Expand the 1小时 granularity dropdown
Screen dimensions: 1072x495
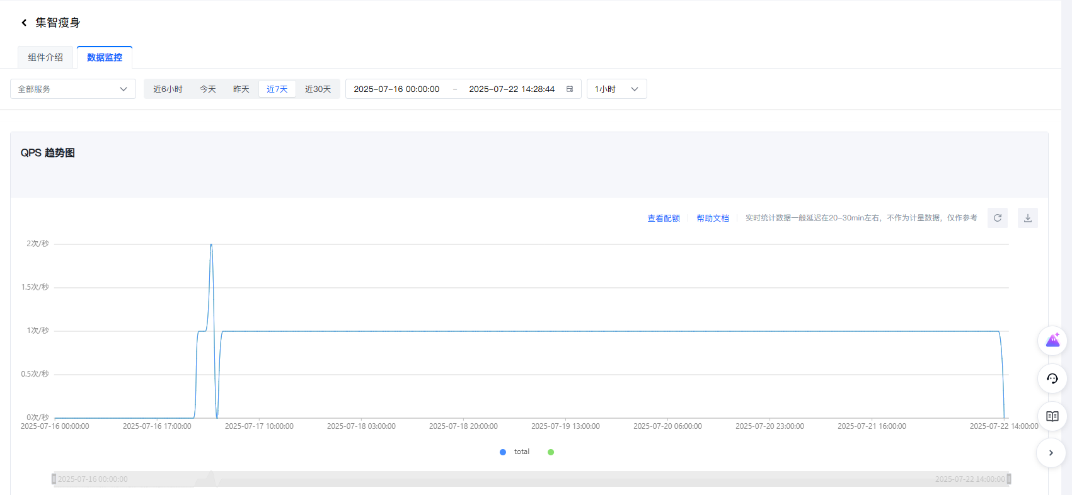(616, 89)
